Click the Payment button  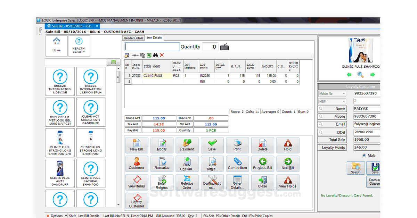(187, 145)
